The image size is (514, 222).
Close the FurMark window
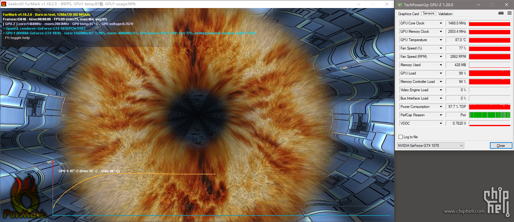387,4
